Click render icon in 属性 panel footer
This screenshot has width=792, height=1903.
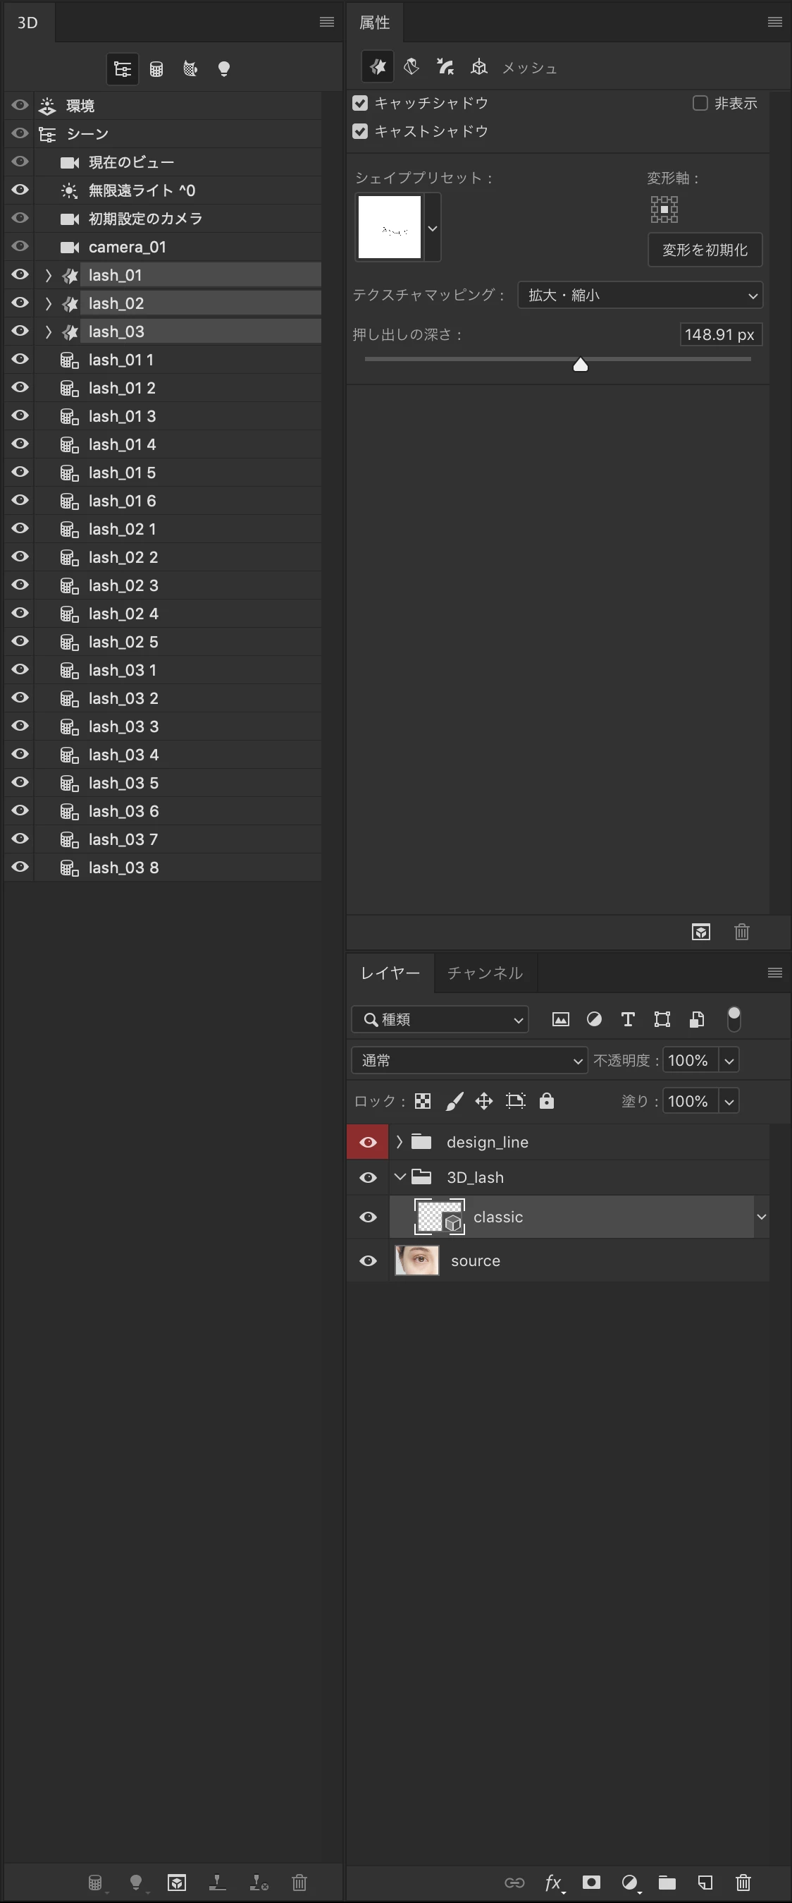[701, 932]
